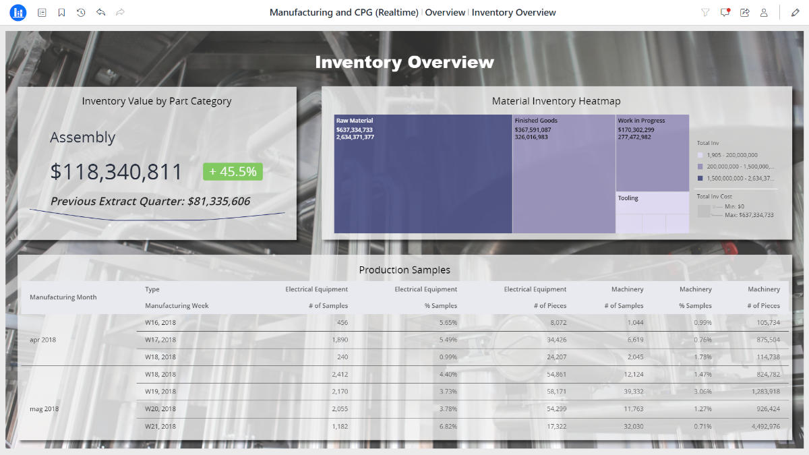Viewport: 809px width, 455px height.
Task: Click the redo arrow icon
Action: point(120,12)
